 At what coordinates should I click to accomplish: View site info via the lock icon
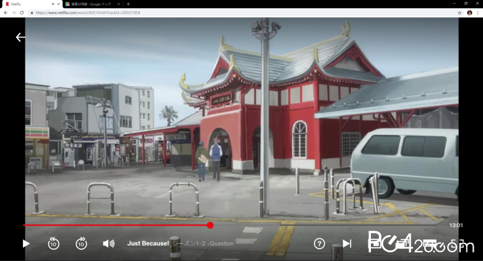pyautogui.click(x=32, y=12)
